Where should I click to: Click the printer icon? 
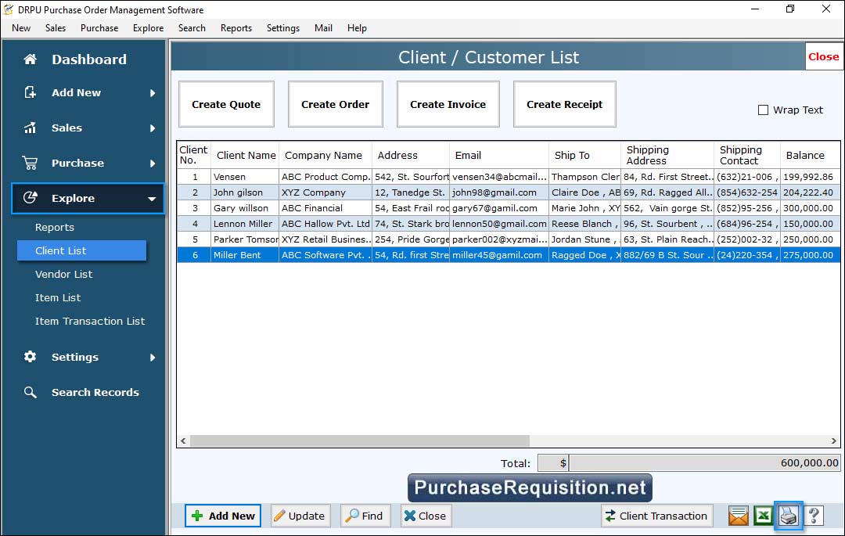point(789,516)
